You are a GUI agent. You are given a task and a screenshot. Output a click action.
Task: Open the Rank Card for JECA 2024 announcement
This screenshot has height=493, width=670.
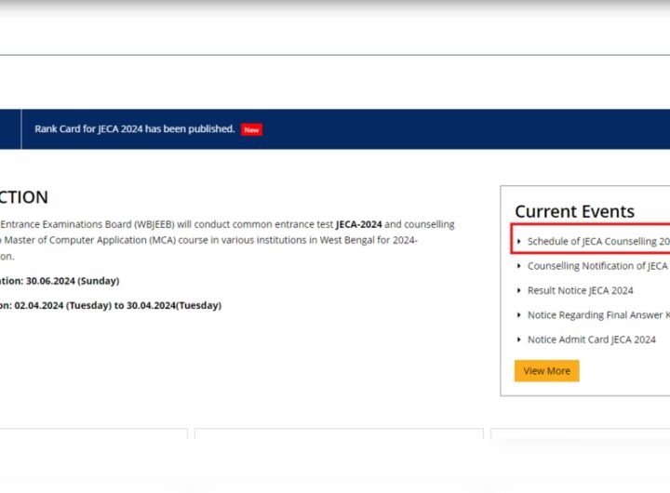(134, 129)
